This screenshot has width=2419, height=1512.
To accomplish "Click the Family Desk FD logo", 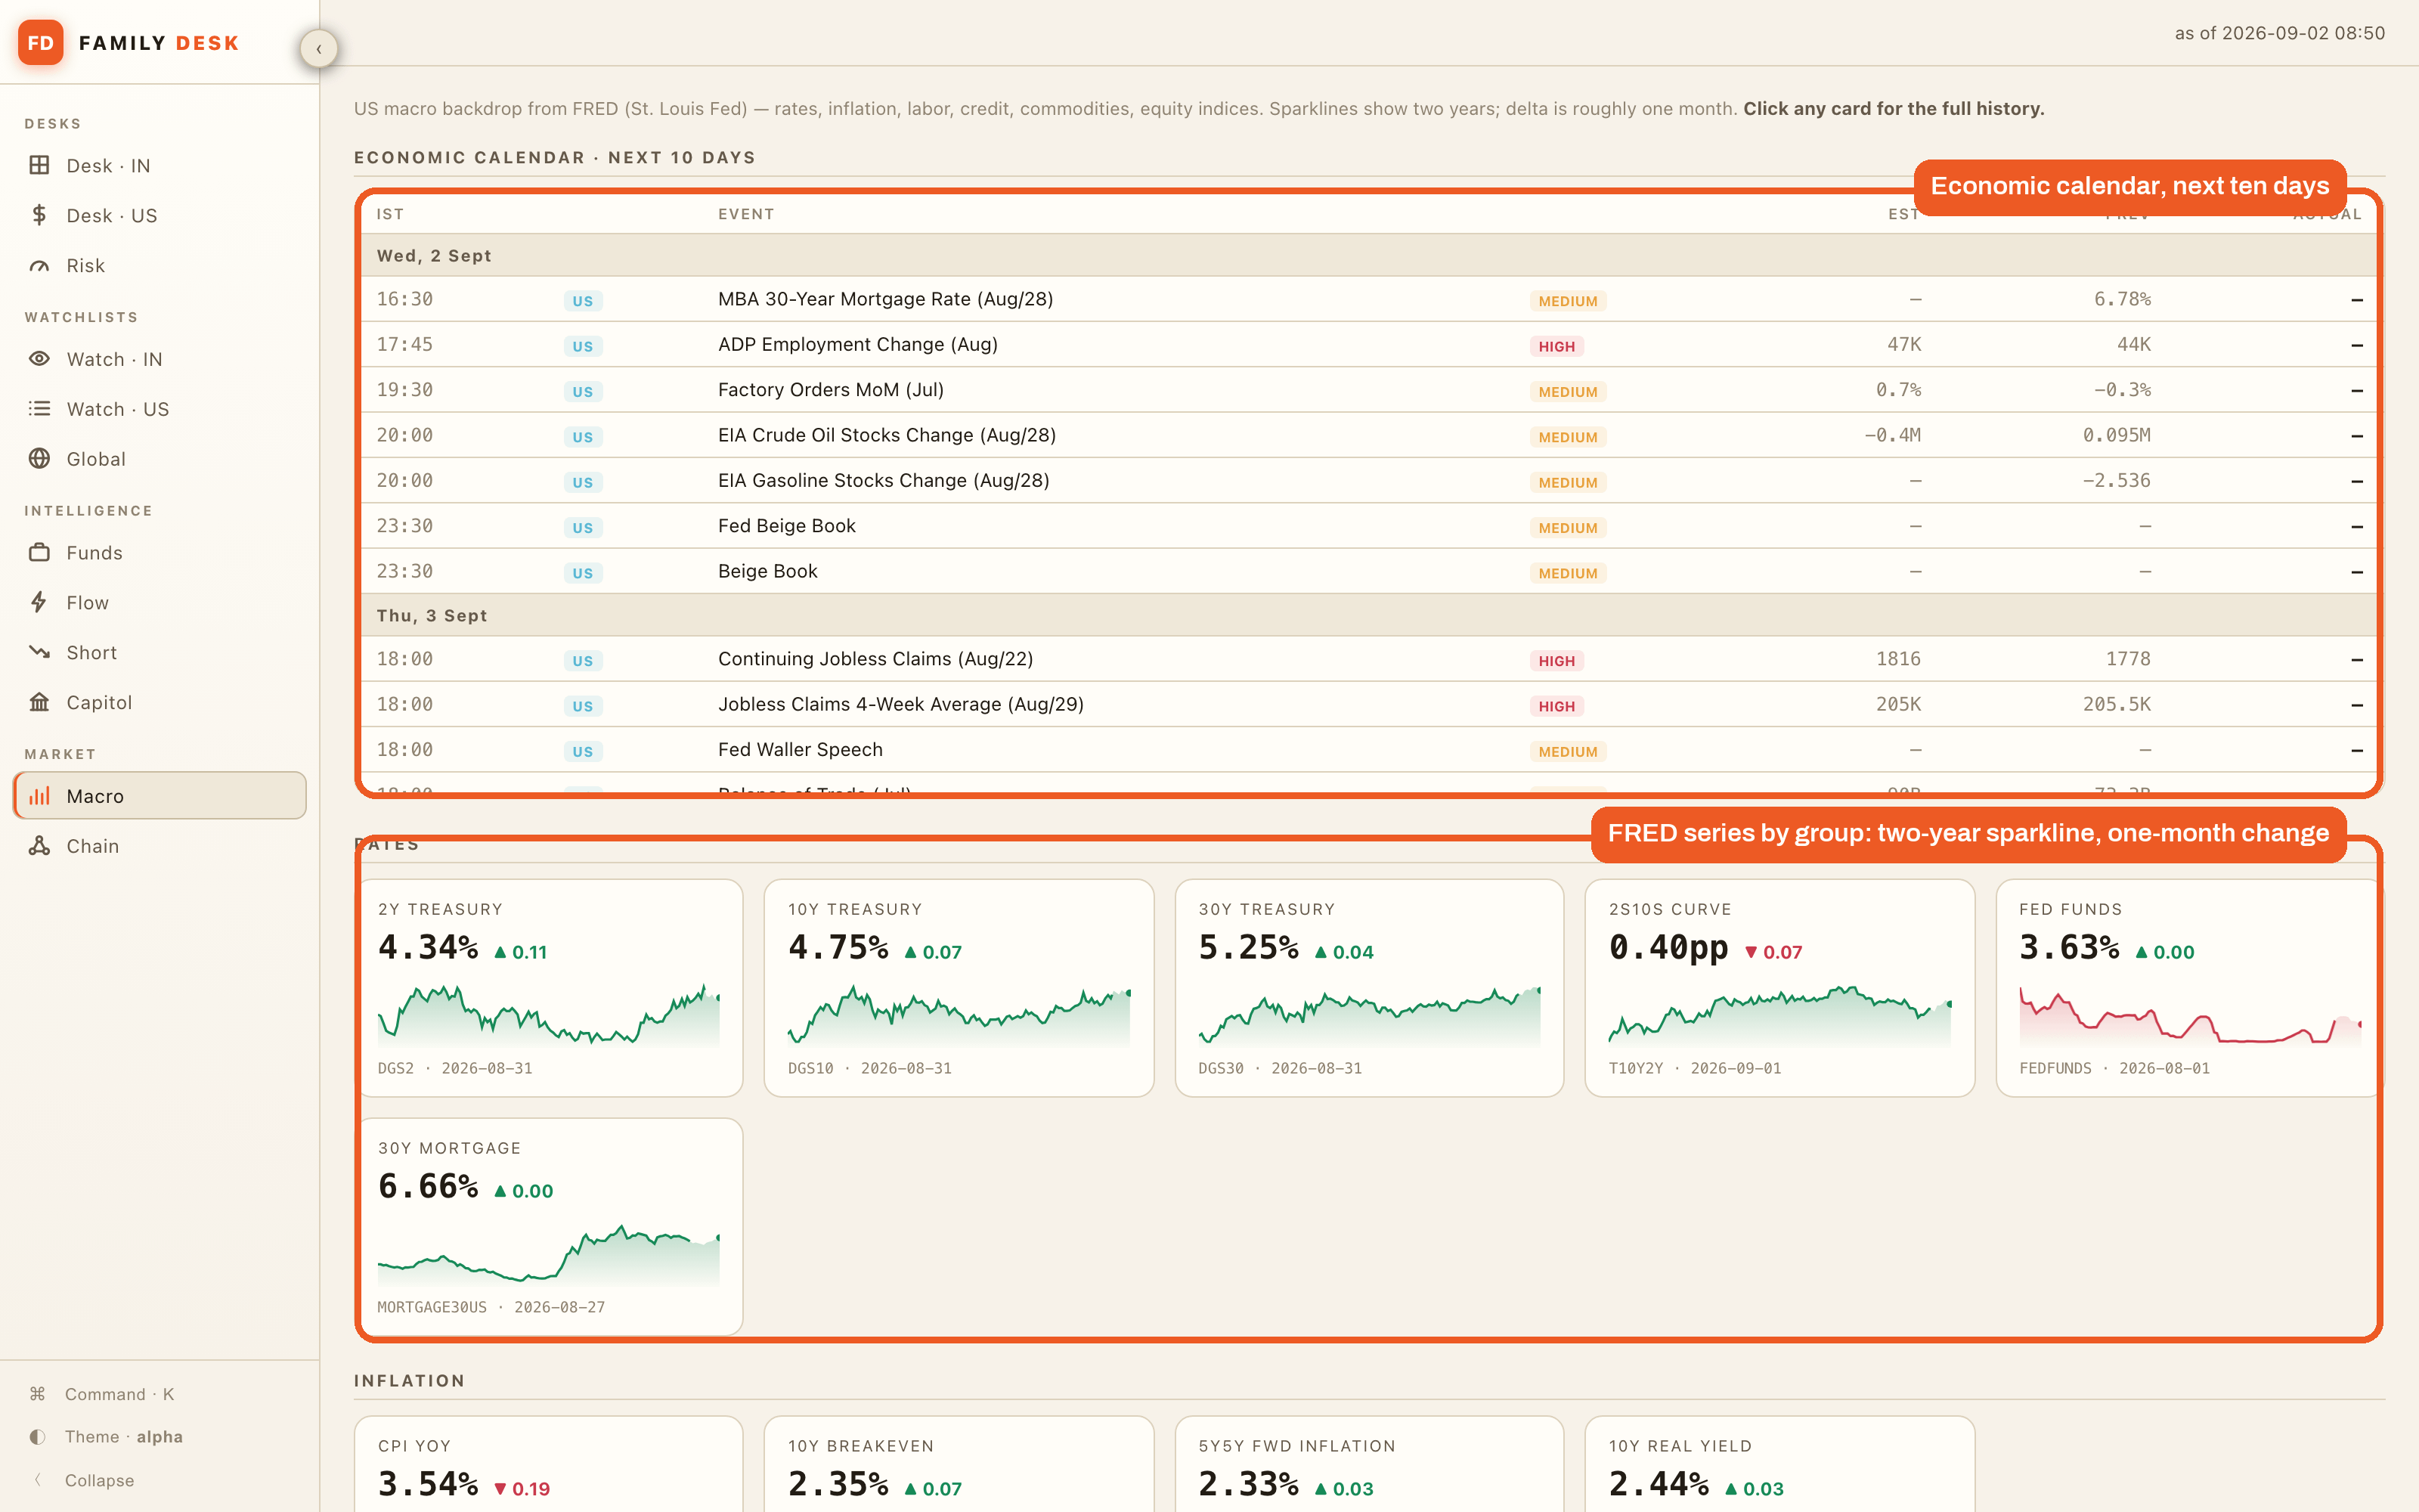I will pyautogui.click(x=41, y=43).
